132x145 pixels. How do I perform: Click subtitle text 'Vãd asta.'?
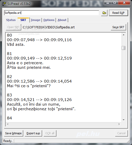click(16, 44)
